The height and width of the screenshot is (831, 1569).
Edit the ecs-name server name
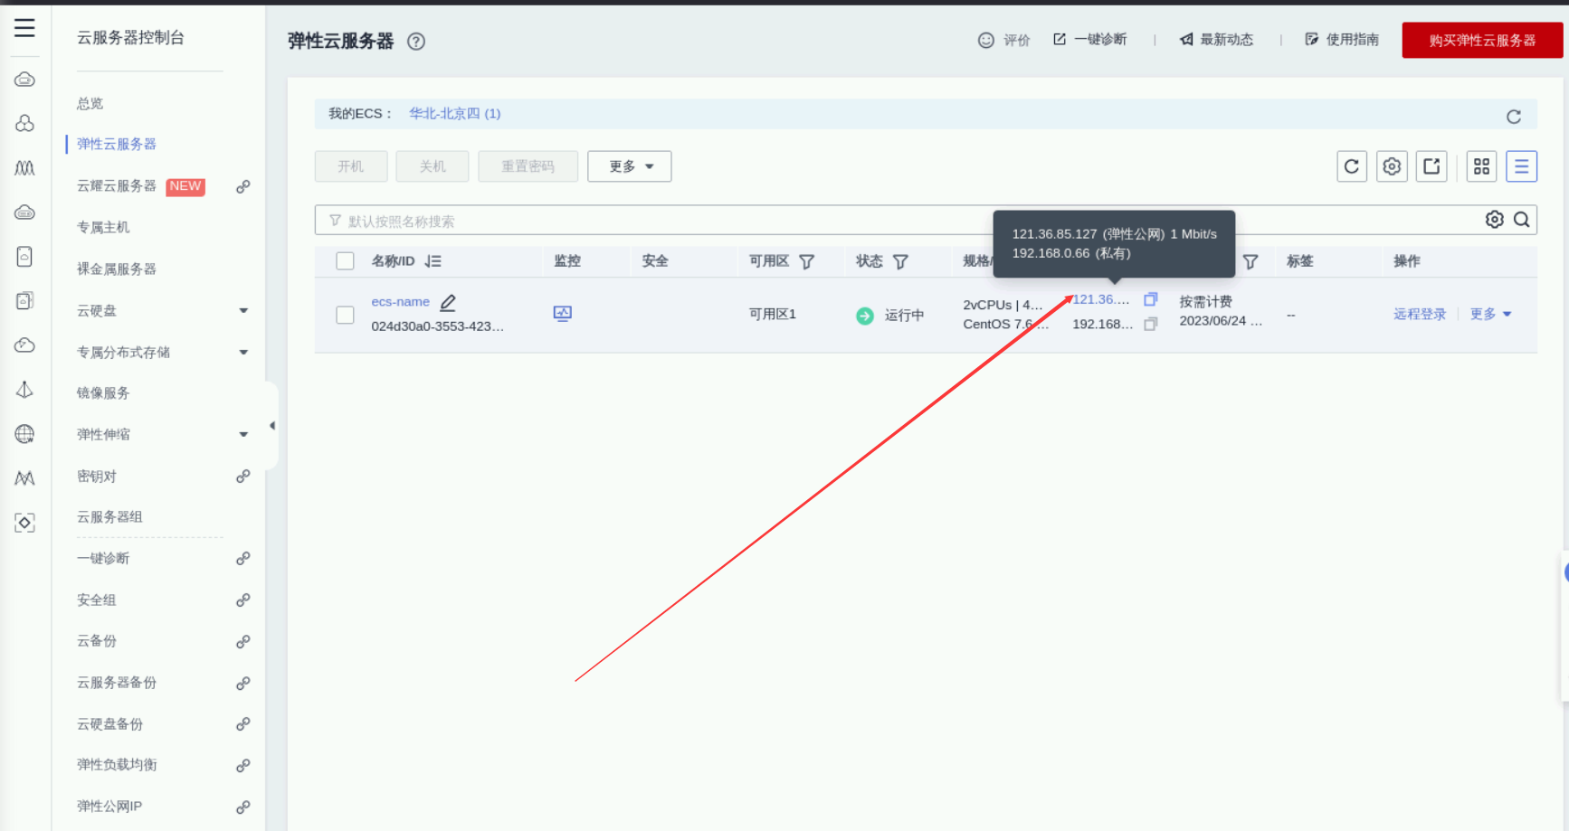pos(448,303)
